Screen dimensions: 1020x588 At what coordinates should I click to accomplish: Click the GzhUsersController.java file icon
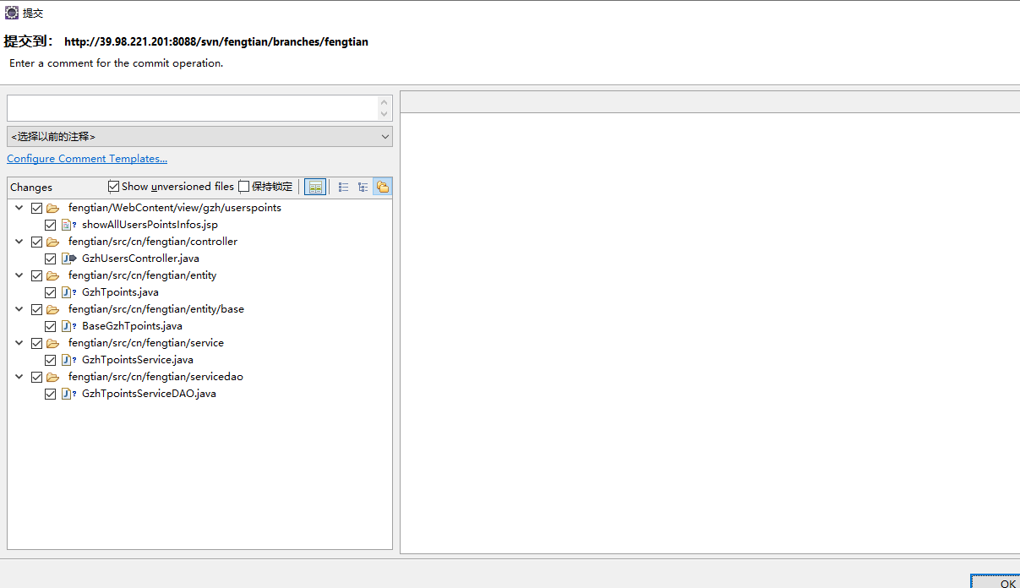(68, 259)
